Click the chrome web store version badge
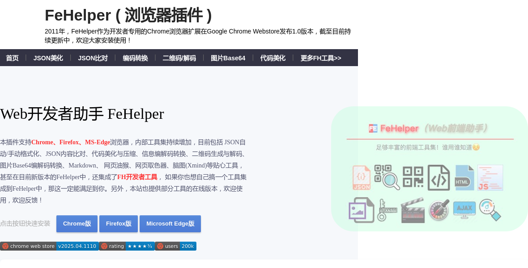This screenshot has width=528, height=268. pyautogui.click(x=49, y=246)
